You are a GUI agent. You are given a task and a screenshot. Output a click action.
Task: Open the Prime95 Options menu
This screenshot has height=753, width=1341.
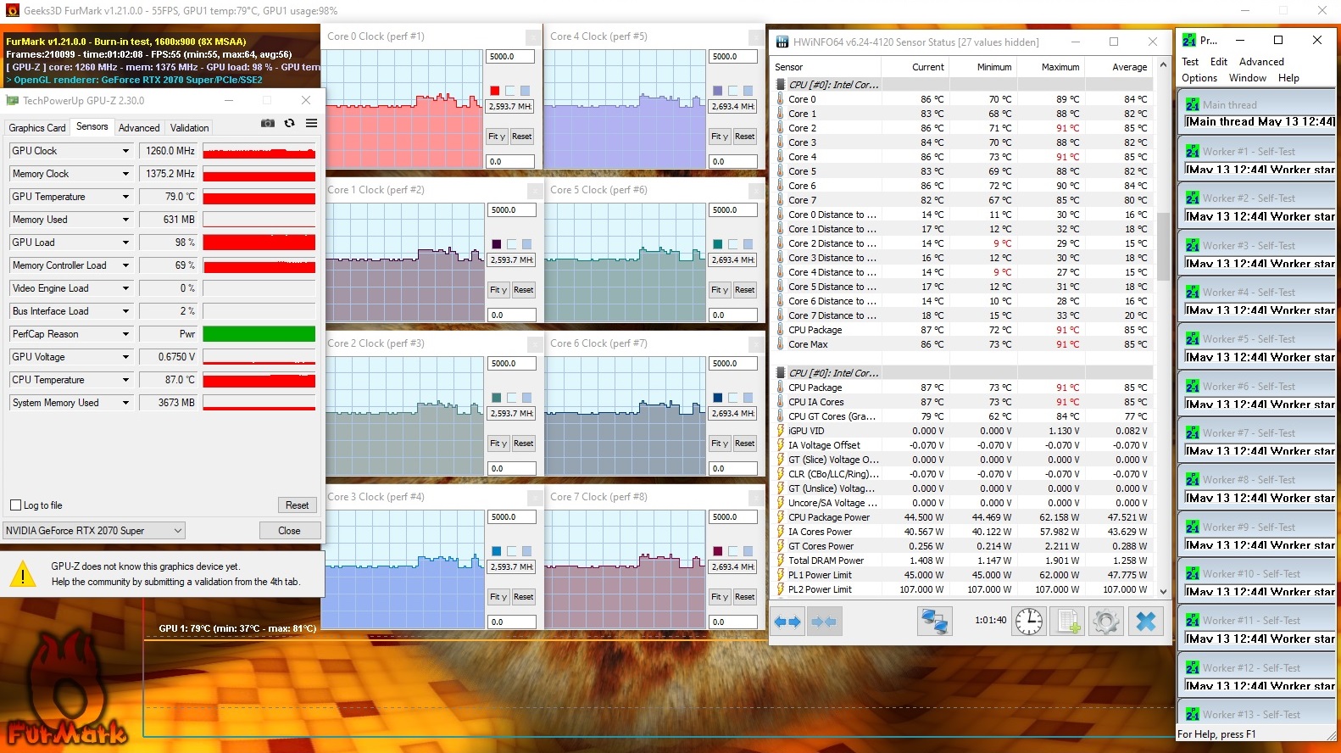1199,78
